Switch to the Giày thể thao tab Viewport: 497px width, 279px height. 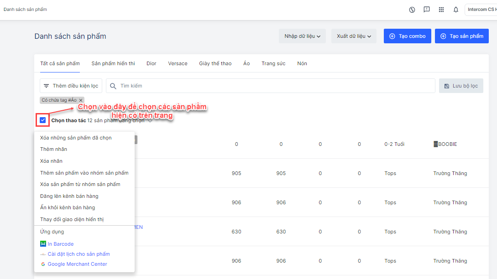point(215,63)
